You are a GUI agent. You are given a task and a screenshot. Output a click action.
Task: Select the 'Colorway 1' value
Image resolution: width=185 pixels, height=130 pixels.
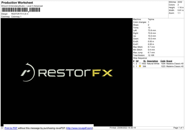tap(16, 17)
